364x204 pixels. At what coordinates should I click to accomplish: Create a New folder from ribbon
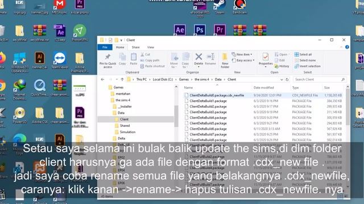point(225,61)
